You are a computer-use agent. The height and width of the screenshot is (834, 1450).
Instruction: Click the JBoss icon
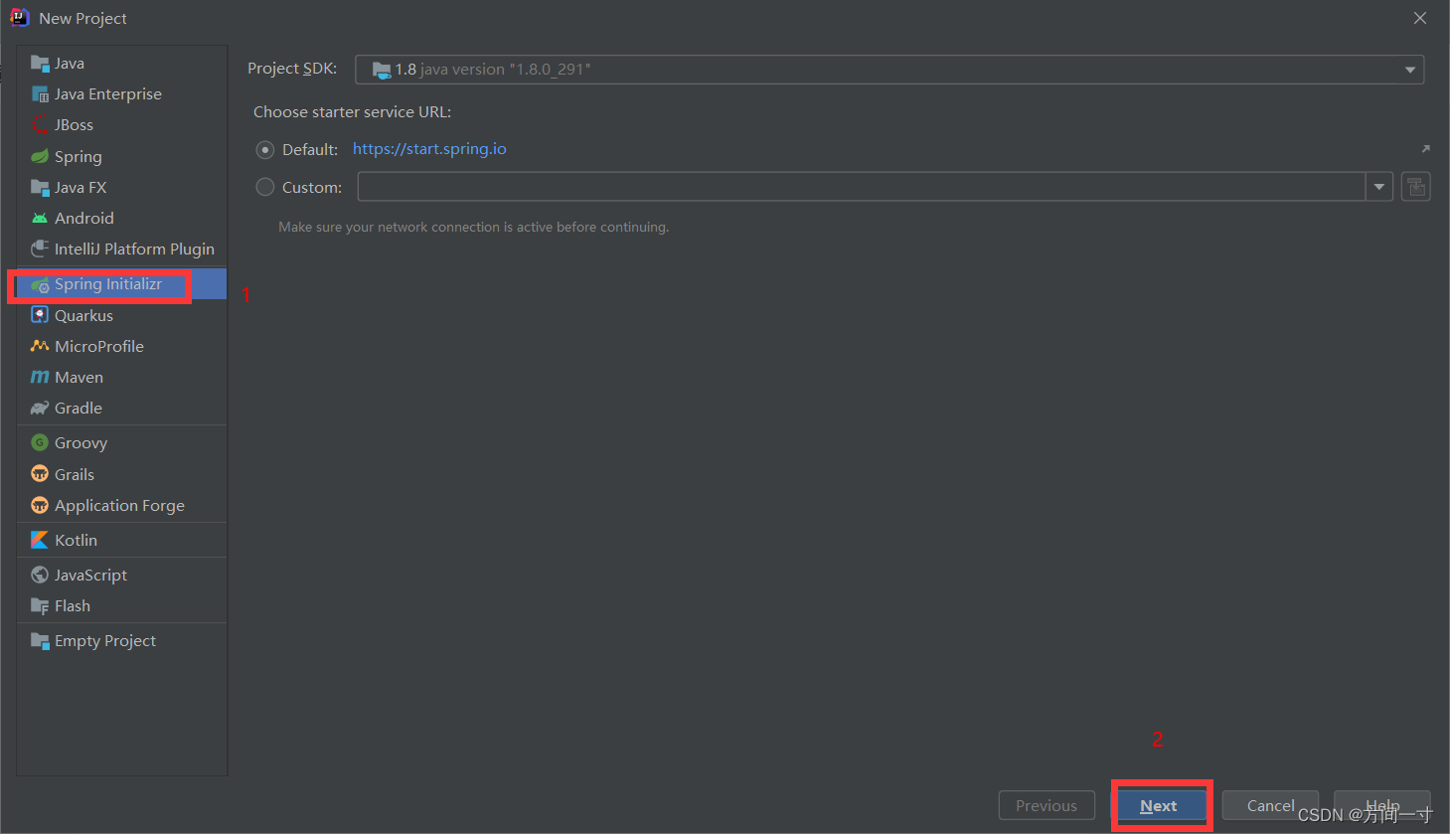point(40,125)
